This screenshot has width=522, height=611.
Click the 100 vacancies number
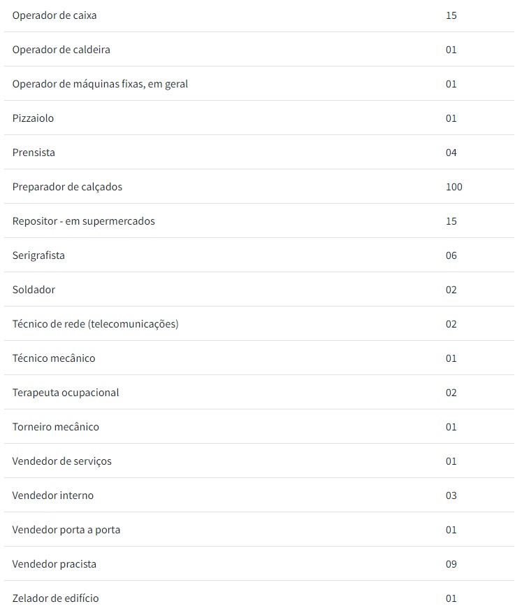[454, 187]
